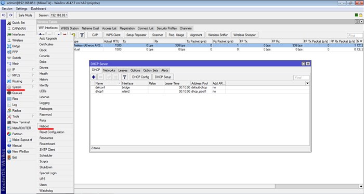Viewport: 364px width, 194px height.
Task: Open Partition in sidebar
Action: [x=17, y=134]
